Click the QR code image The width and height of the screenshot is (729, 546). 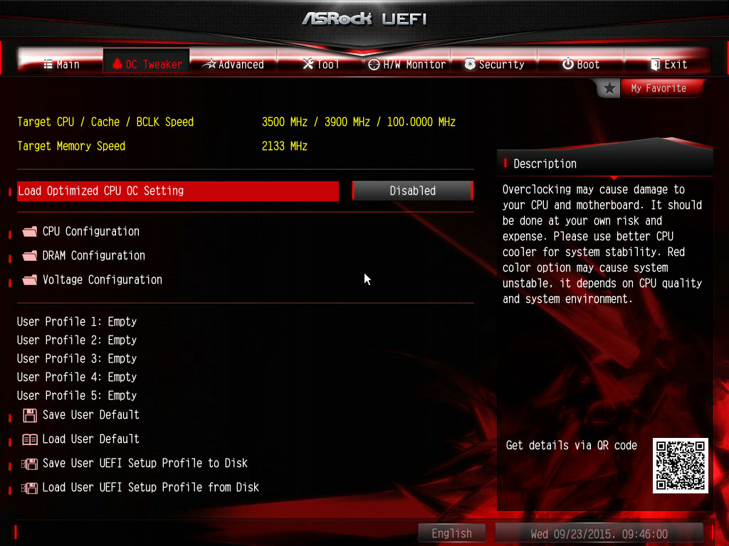tap(680, 465)
